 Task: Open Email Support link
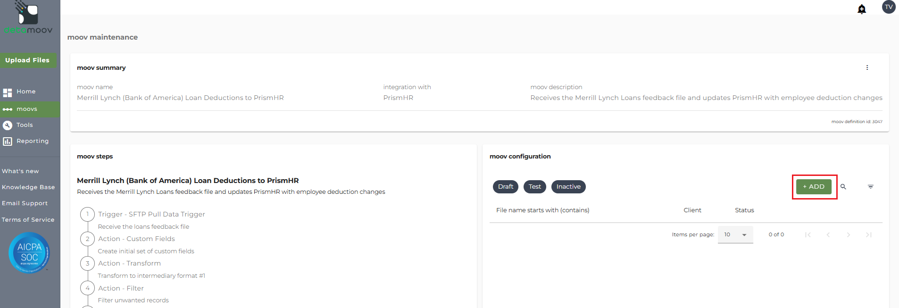(25, 203)
